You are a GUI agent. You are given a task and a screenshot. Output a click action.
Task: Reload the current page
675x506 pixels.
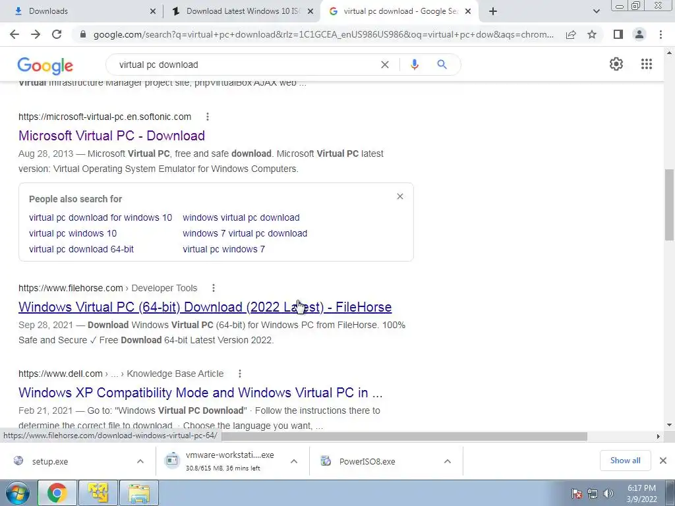pos(57,34)
